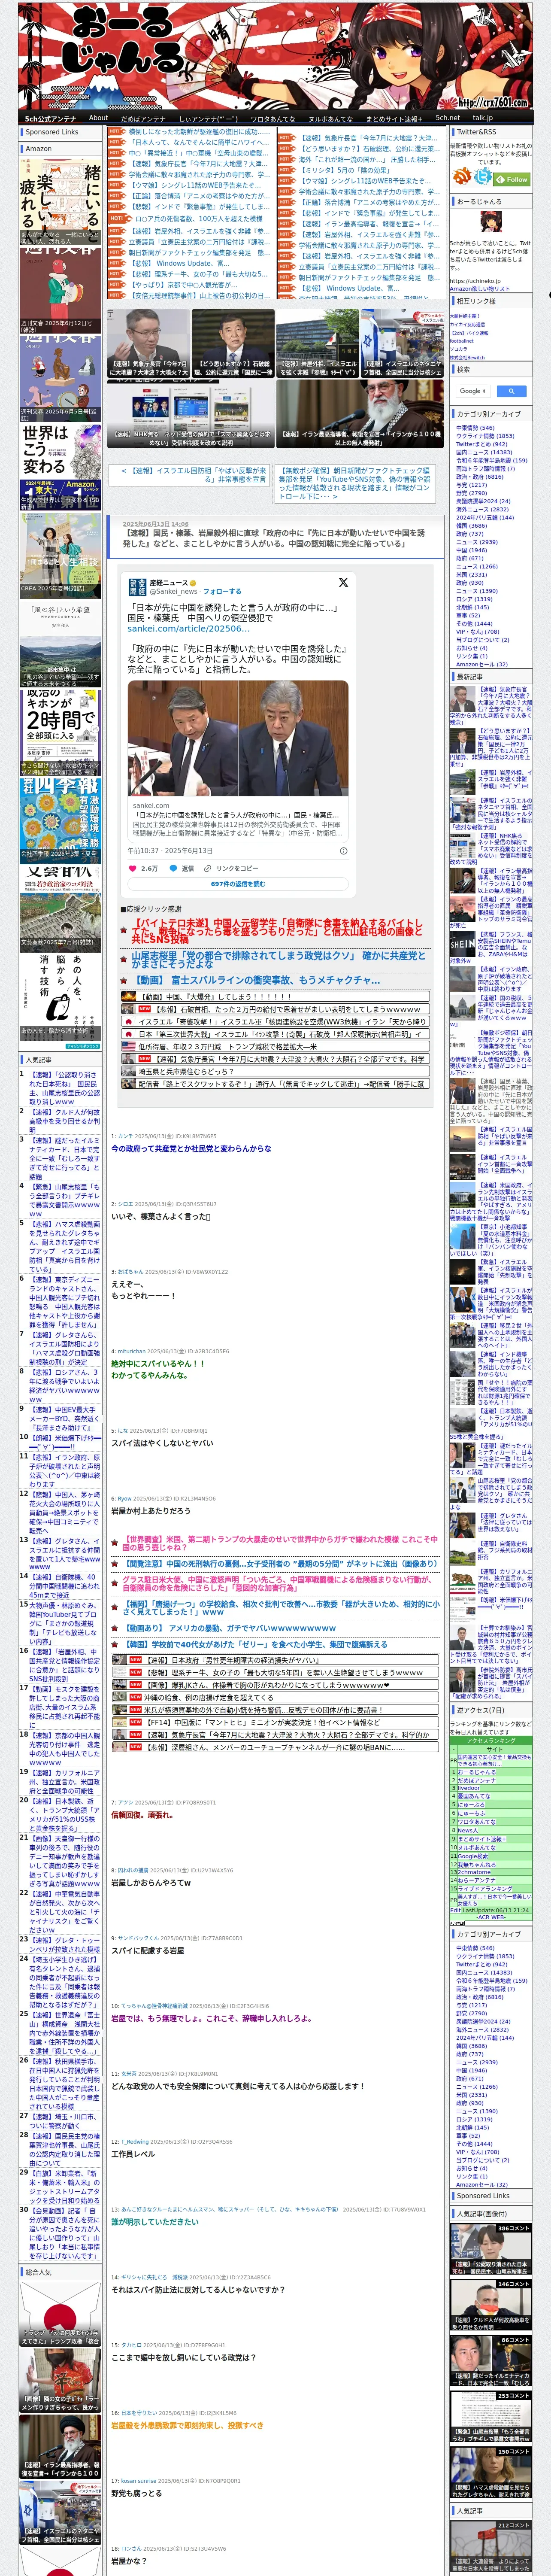Screen dimensions: 551x2576
Task: Open the previous article link about イスラエル国防相
Action: [x=194, y=474]
